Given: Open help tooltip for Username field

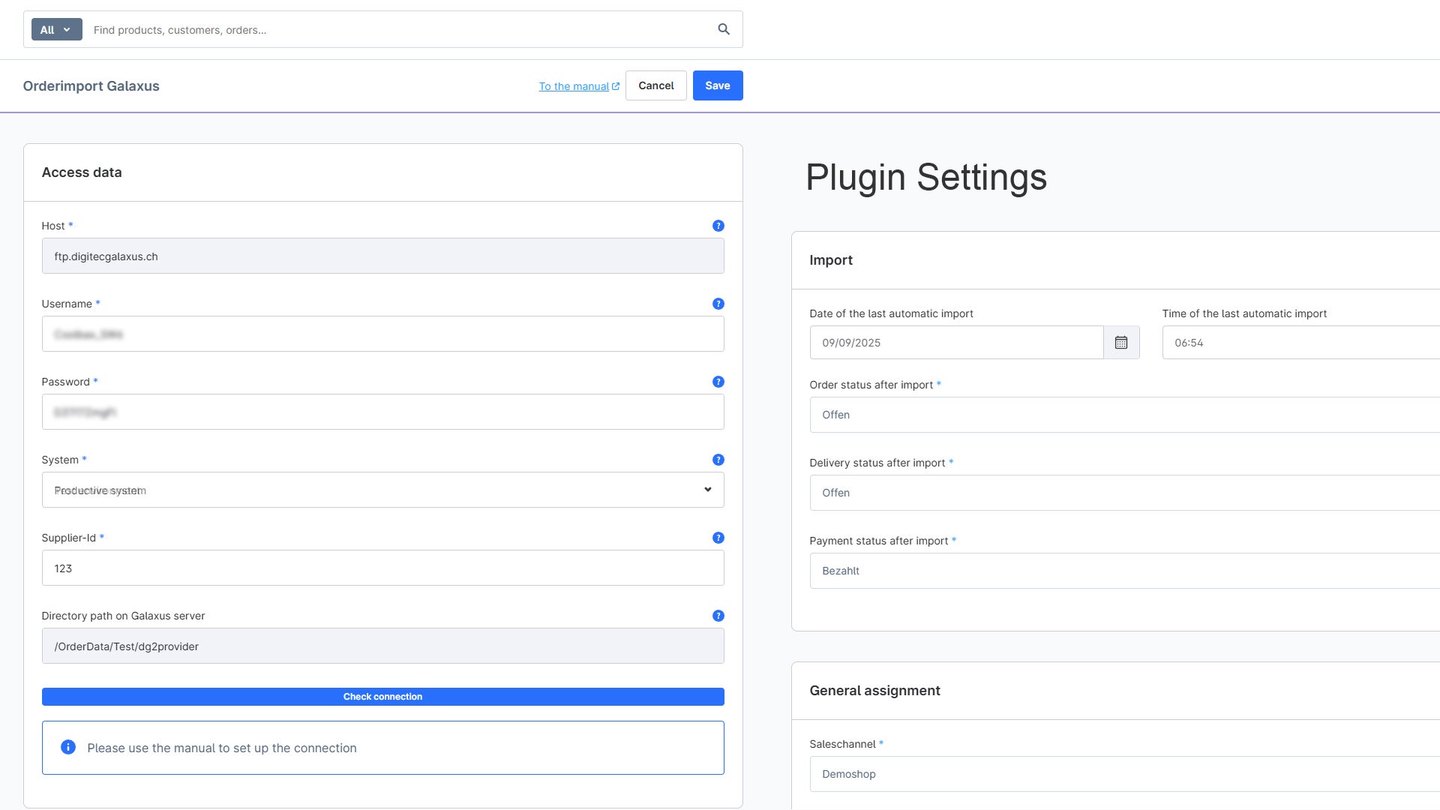Looking at the screenshot, I should 718,304.
